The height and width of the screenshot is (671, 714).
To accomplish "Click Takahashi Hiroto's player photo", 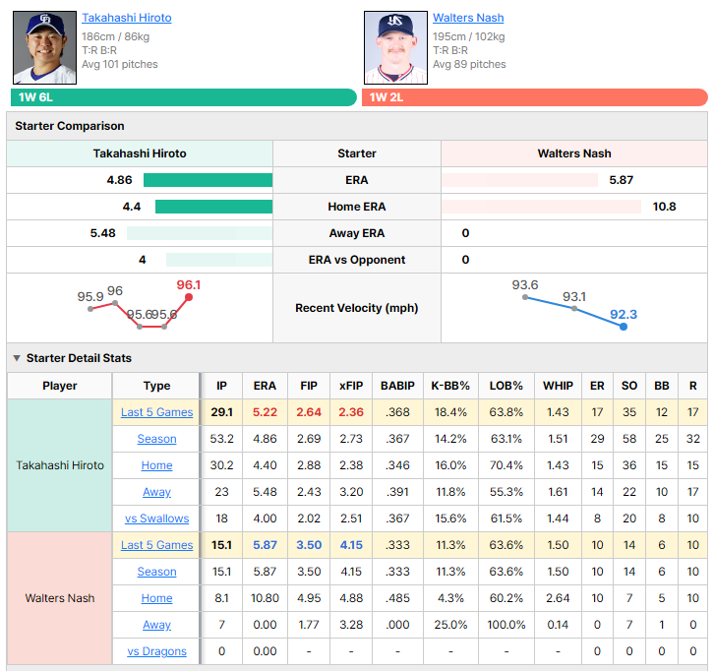I will coord(44,48).
